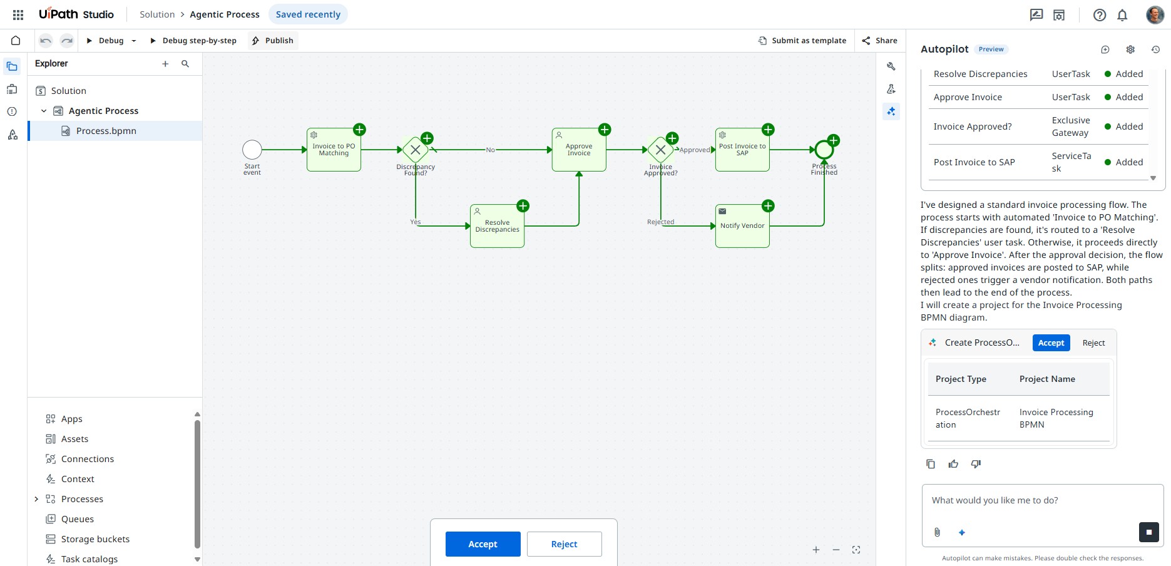This screenshot has width=1171, height=566.
Task: Open the Debug options dropdown arrow
Action: tap(134, 41)
